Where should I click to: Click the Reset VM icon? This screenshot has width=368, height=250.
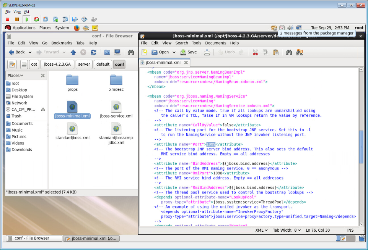coord(36,19)
